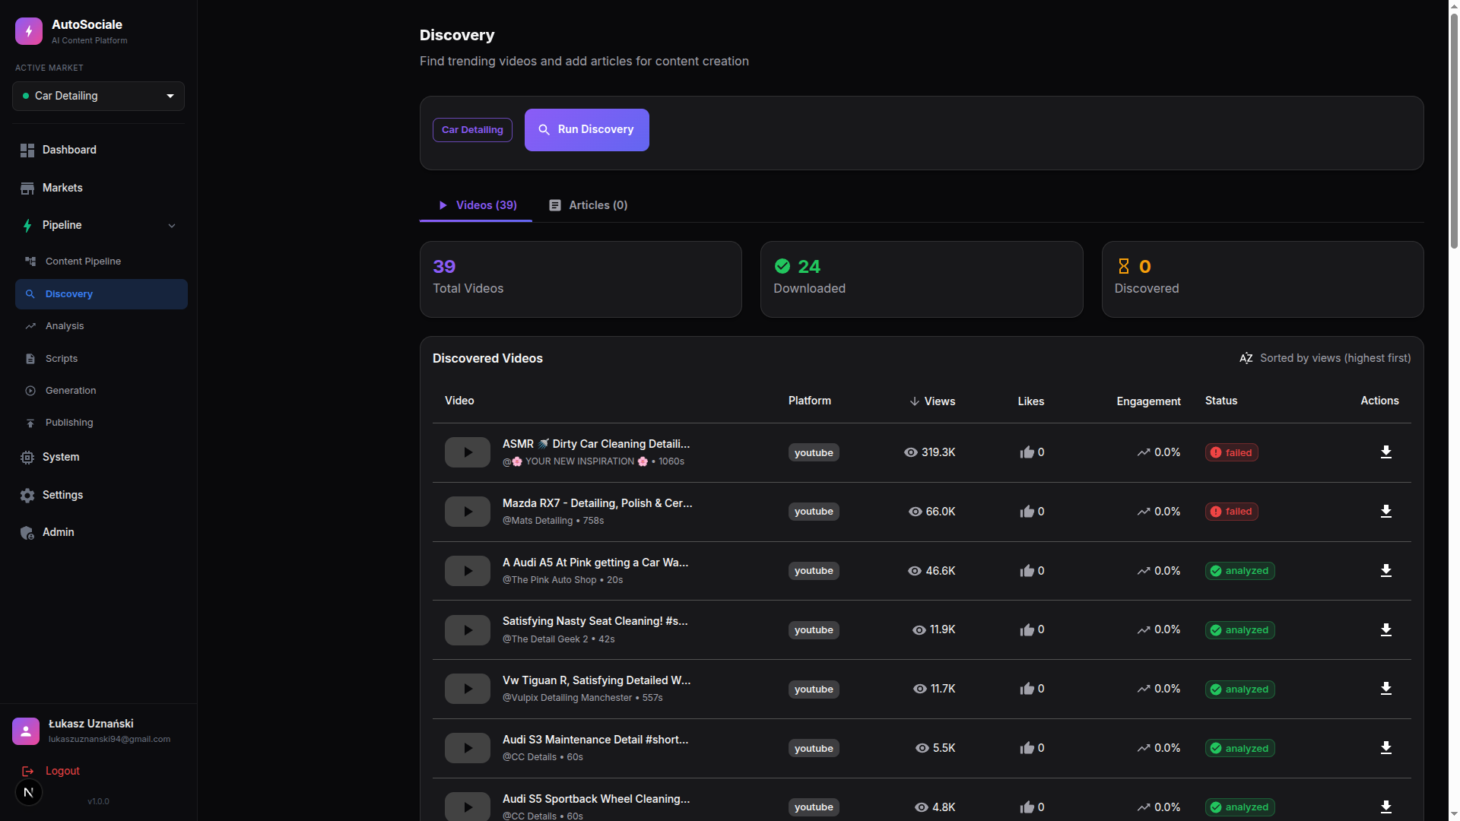Toggle the Pipeline section collapse chevron
Screen dimensions: 1460x821
click(172, 226)
